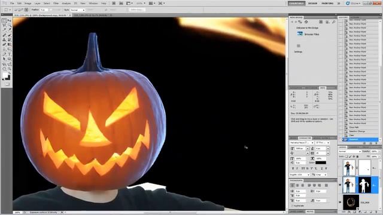Viewport: 383px width, 215px height.
Task: Open the Filter menu
Action: tap(56, 4)
